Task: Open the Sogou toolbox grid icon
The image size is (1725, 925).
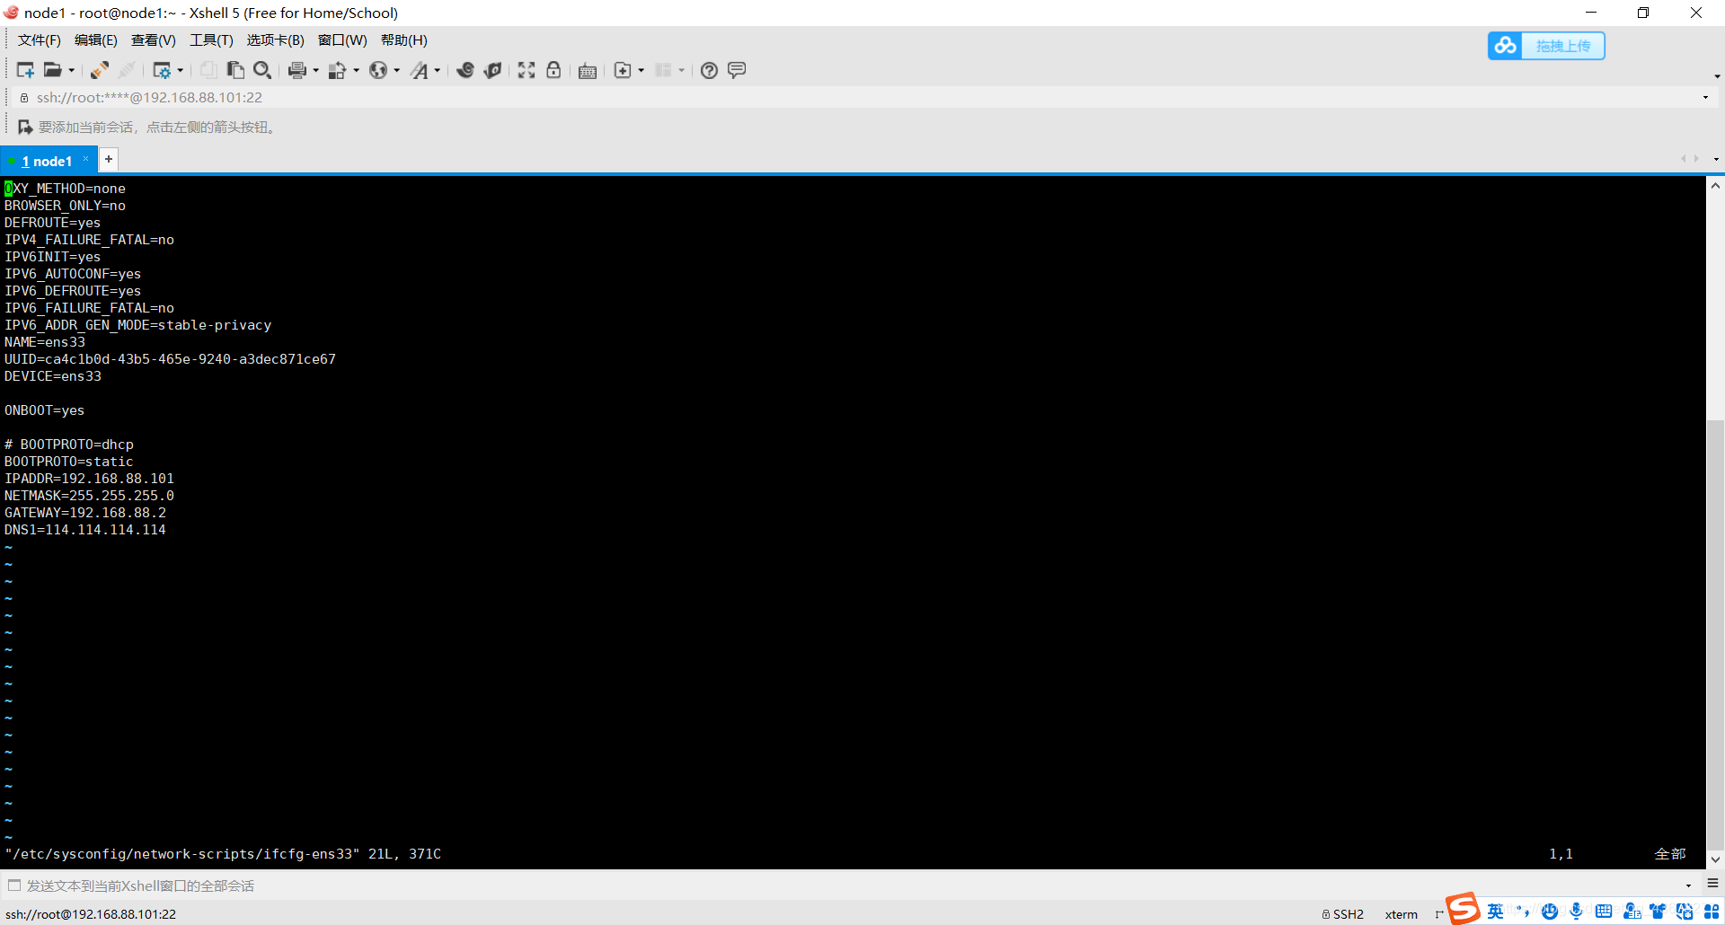Action: [x=1712, y=912]
